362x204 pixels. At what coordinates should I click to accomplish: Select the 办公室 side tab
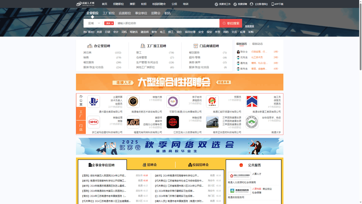coord(81,100)
